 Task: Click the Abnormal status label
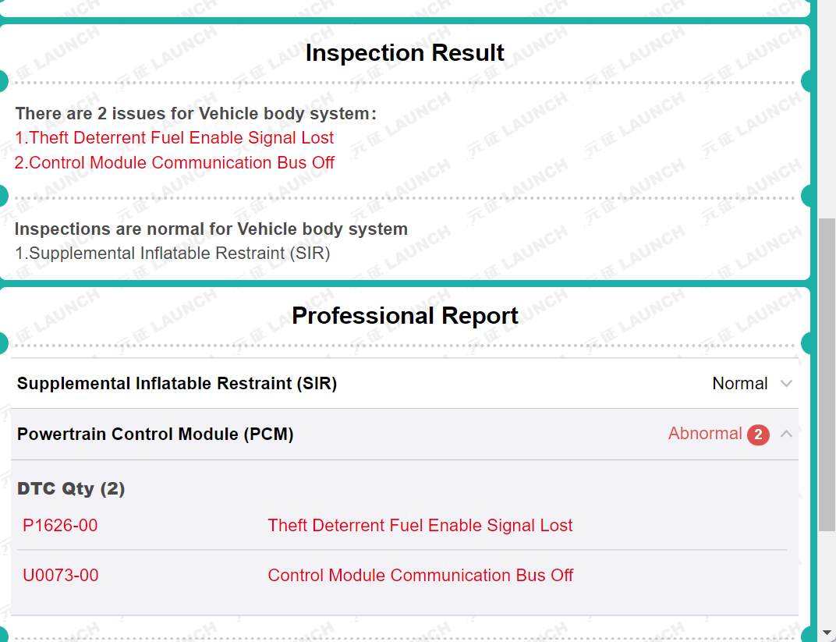tap(705, 434)
